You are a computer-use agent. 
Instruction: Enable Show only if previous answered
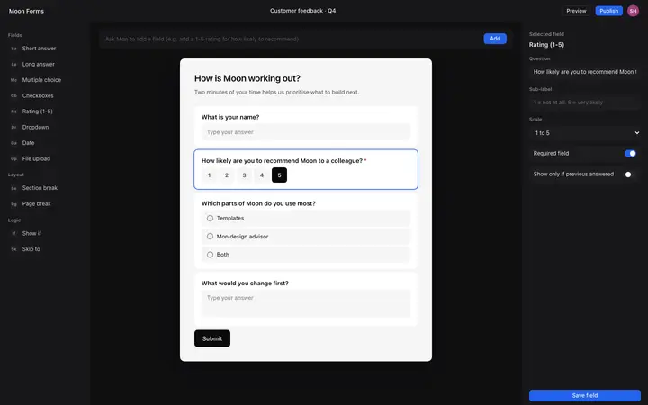click(630, 175)
